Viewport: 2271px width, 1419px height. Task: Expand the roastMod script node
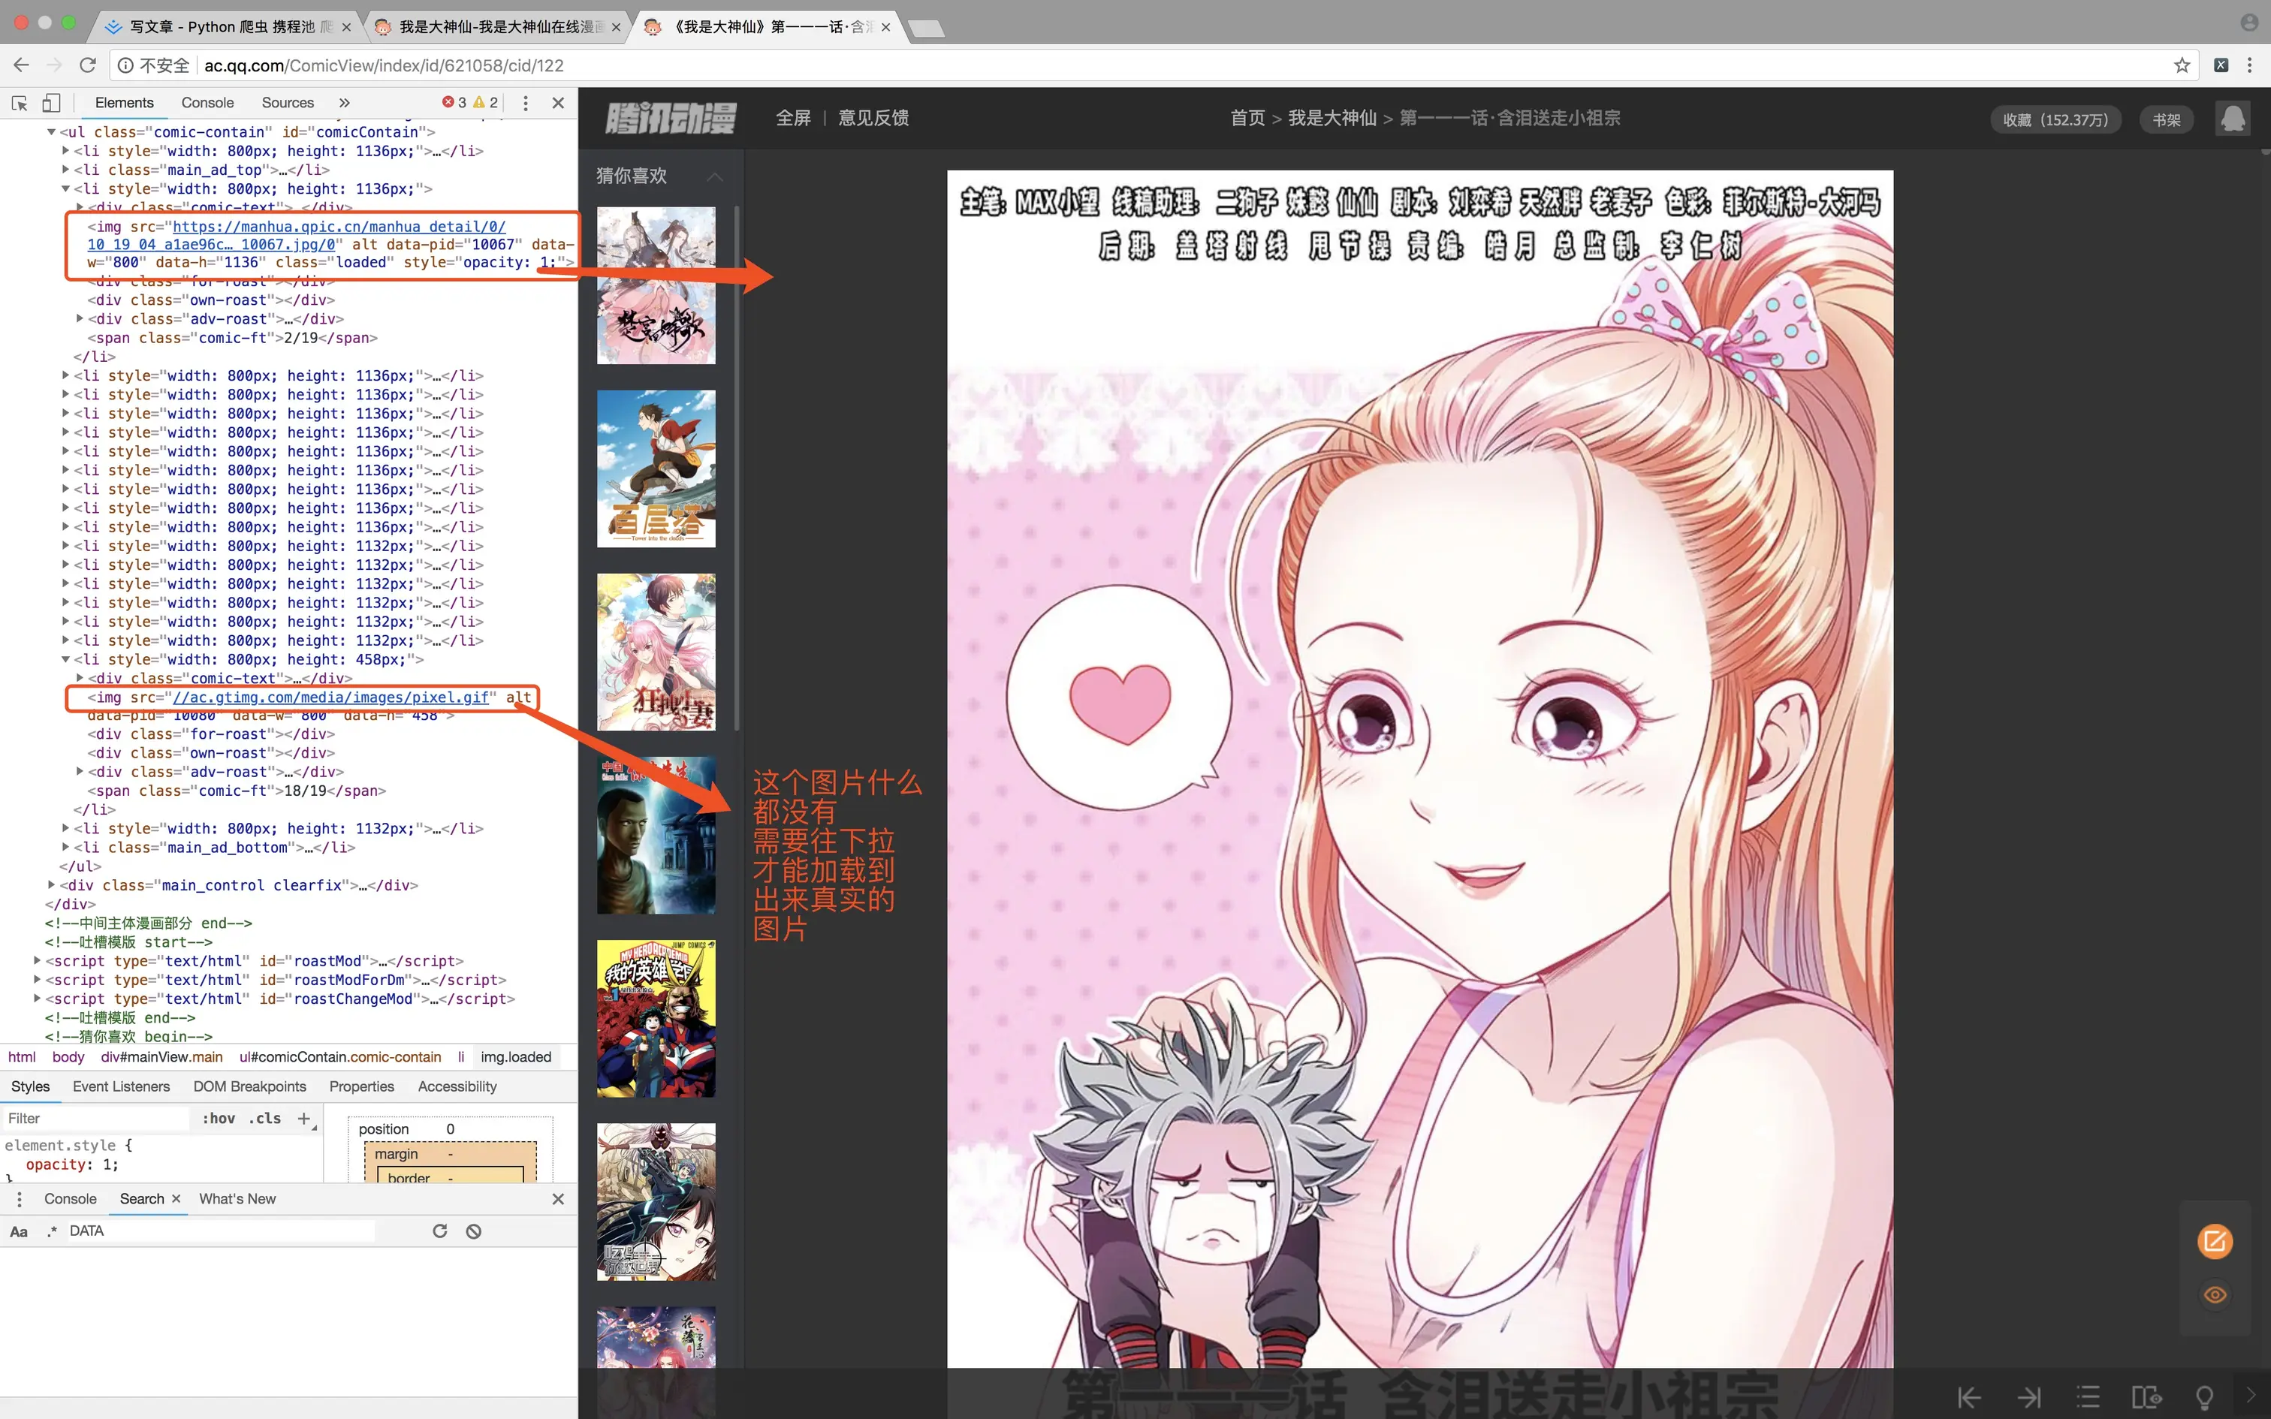coord(38,961)
